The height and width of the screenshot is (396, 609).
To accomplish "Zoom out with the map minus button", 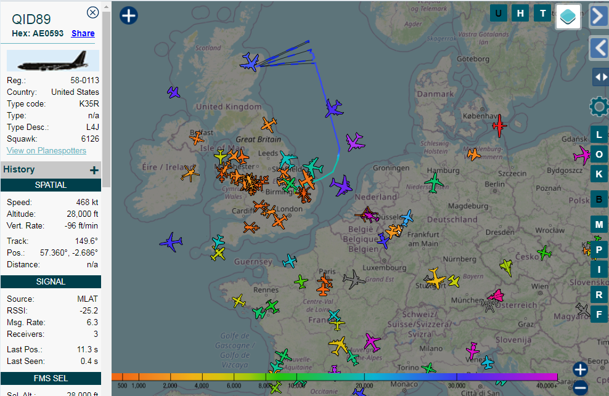I will coord(580,387).
